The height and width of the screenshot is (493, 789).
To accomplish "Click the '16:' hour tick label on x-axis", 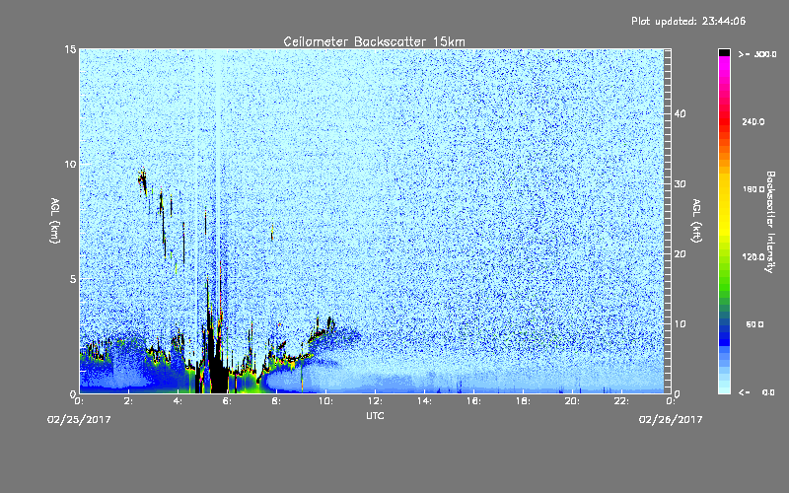I will click(x=474, y=401).
